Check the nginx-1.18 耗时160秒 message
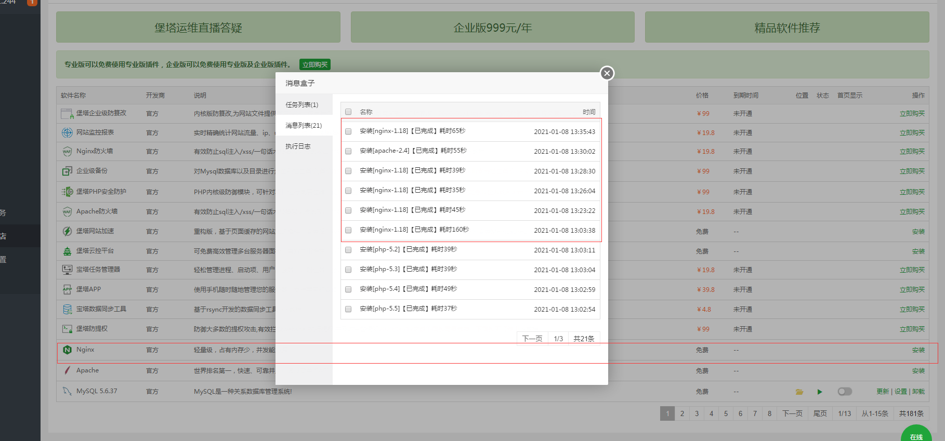945x441 pixels. (348, 230)
